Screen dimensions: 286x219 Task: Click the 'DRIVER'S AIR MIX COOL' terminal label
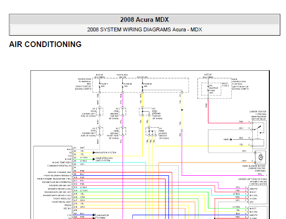click(59, 189)
